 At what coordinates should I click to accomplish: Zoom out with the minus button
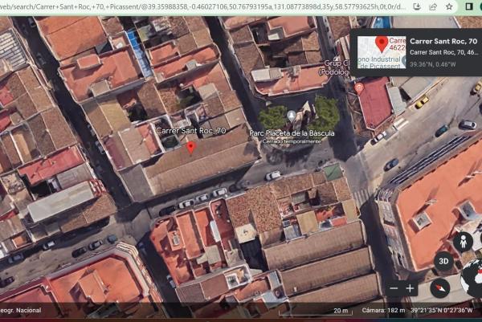click(x=393, y=288)
